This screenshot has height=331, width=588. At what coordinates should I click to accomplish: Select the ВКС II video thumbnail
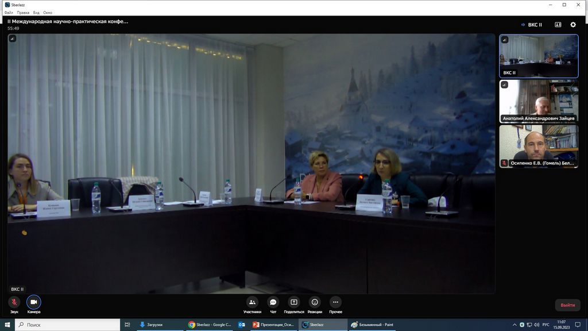tap(539, 56)
